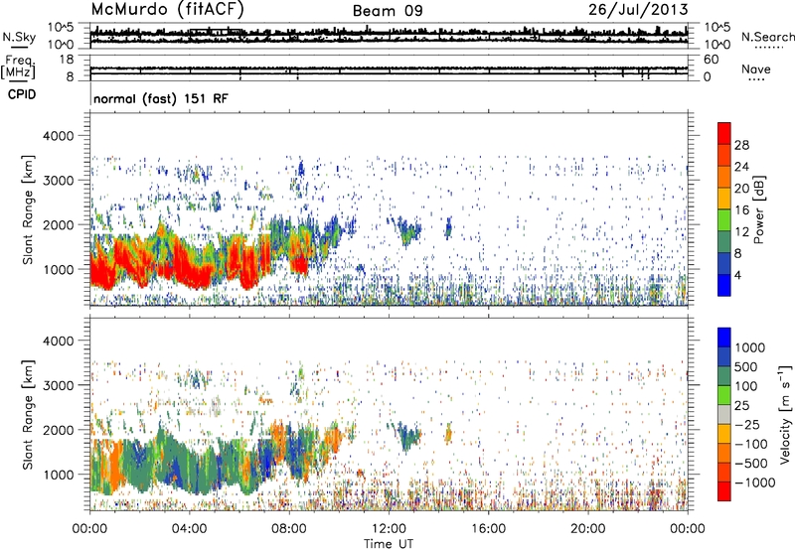This screenshot has width=795, height=550.
Task: Click the McMurdo (fitACF) plot title
Action: (x=168, y=9)
